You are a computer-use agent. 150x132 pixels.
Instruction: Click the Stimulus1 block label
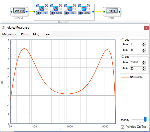[x=19, y=18]
